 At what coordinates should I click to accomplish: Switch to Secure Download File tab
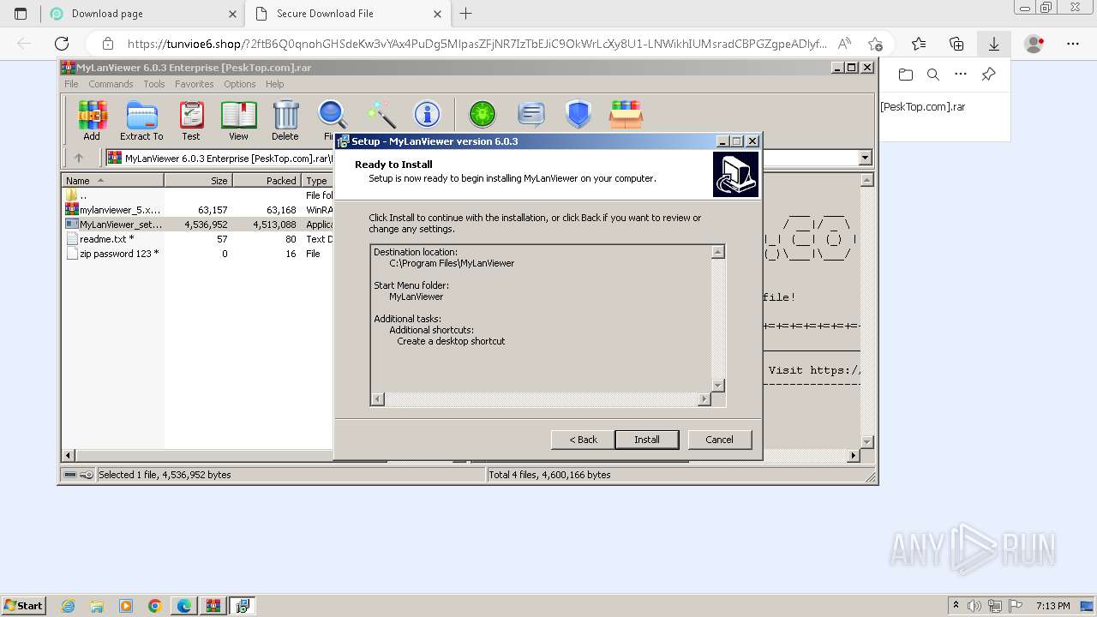(348, 14)
